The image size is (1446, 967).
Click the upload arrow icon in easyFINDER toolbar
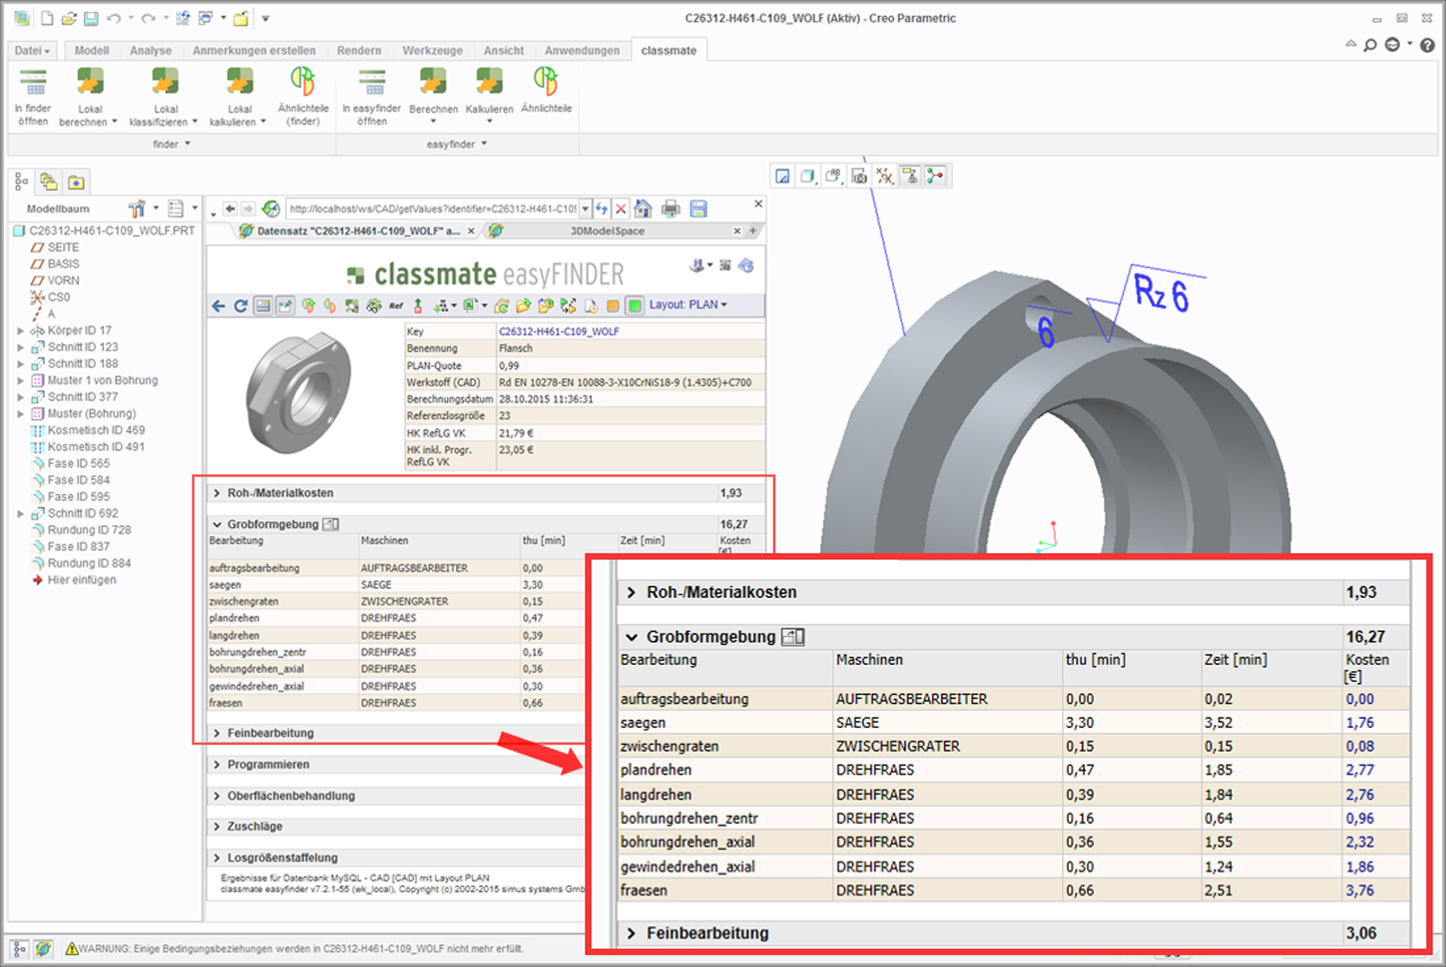(418, 306)
